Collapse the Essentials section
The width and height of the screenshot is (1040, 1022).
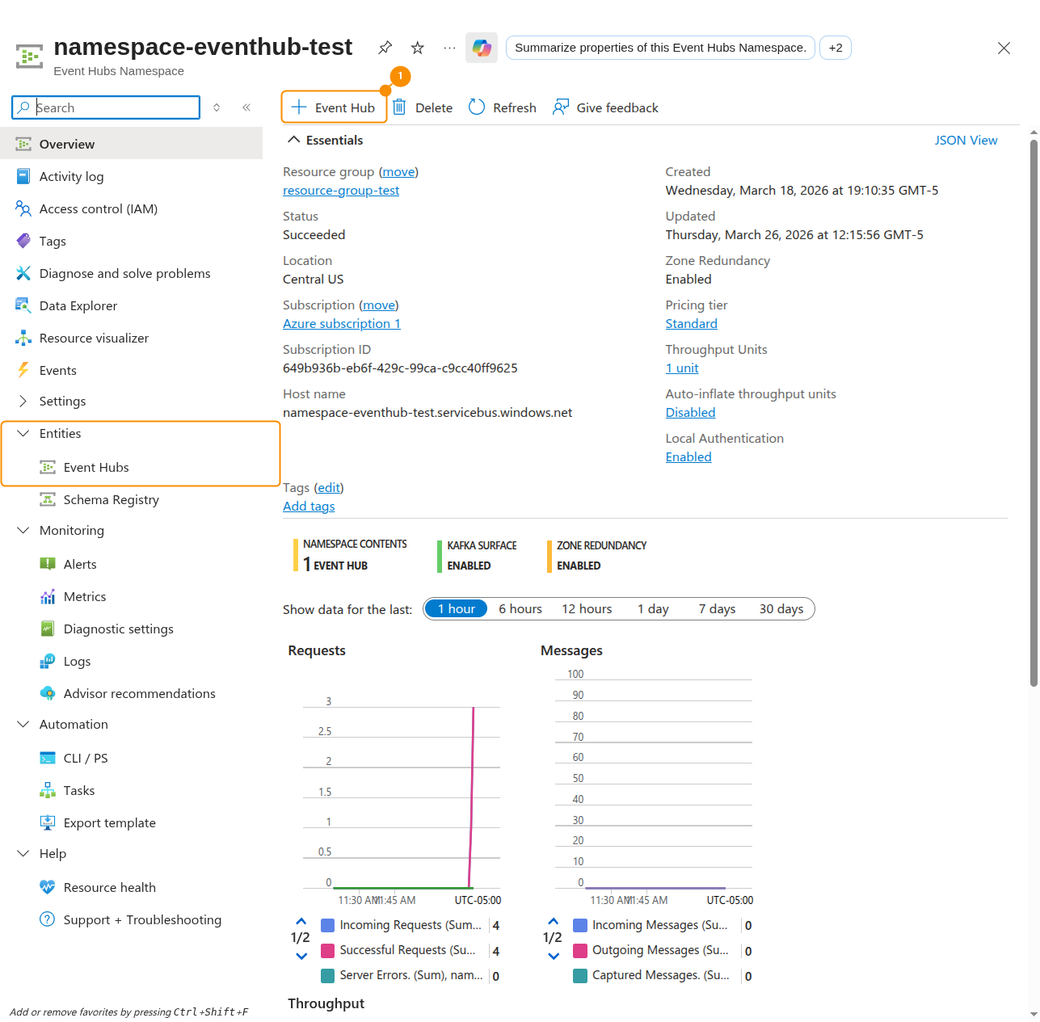click(x=294, y=141)
